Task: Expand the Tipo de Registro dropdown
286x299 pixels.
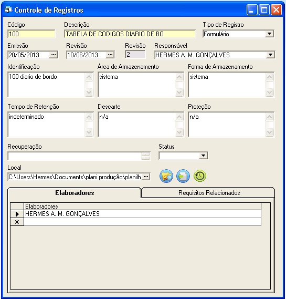Action: 269,34
